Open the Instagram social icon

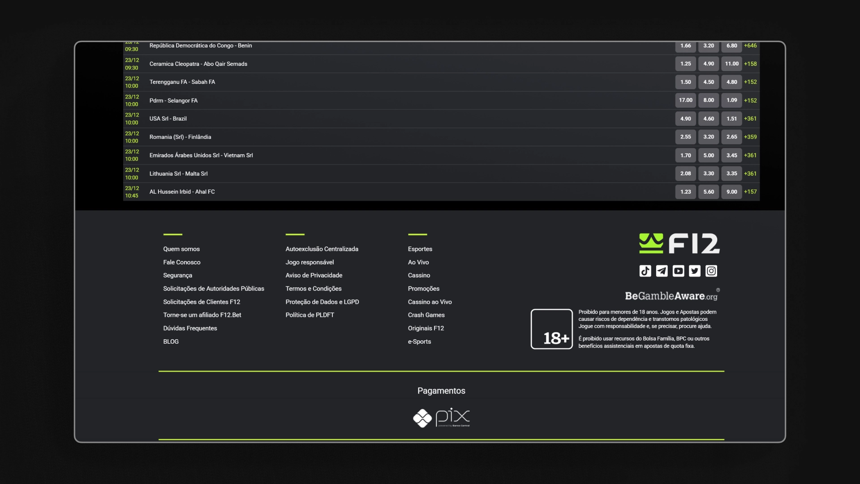pos(711,271)
